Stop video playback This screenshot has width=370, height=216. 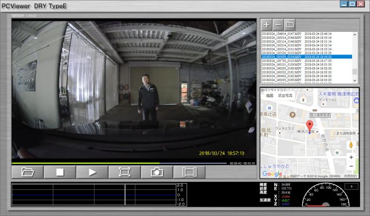point(60,172)
